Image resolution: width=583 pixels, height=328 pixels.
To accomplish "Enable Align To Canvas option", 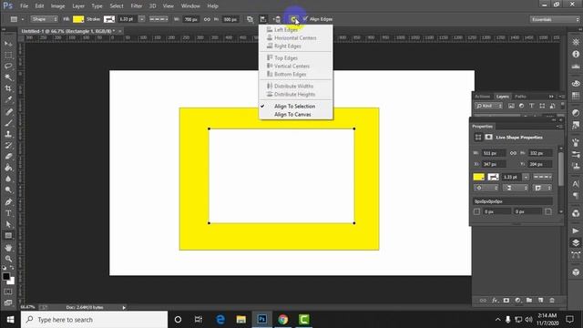I will (x=292, y=115).
